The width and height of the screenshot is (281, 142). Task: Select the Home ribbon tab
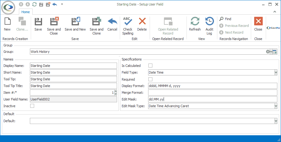(x=25, y=12)
